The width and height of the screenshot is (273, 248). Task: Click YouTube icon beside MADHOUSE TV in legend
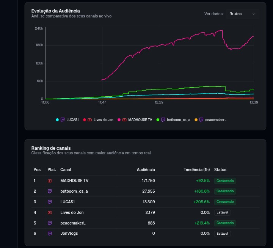pyautogui.click(x=124, y=120)
